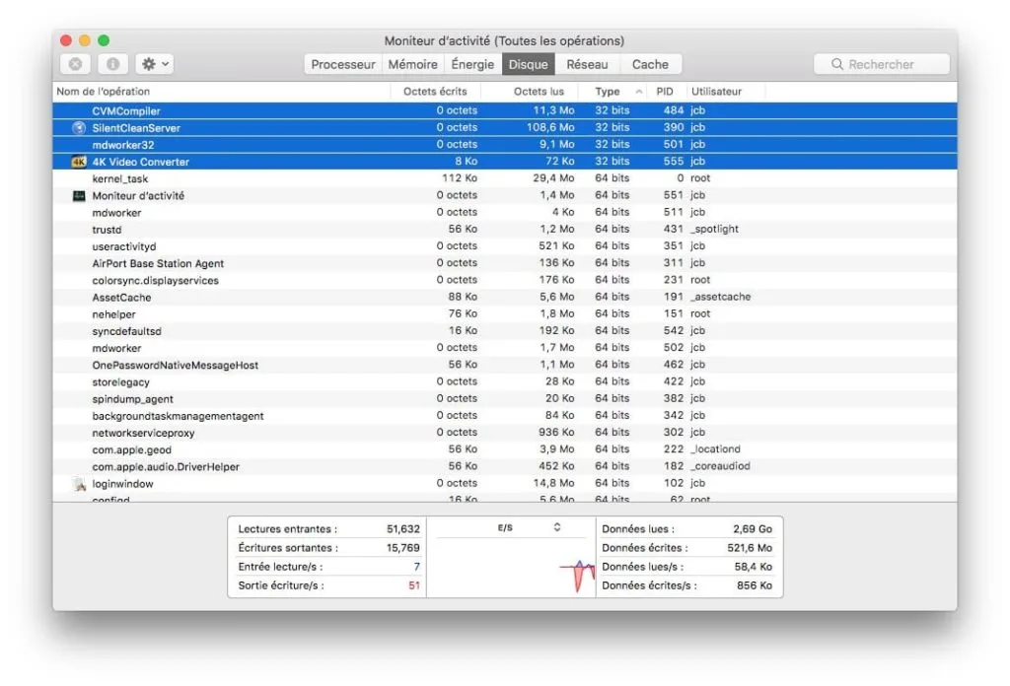The width and height of the screenshot is (1010, 686).
Task: Click the _spotlight user of trustd
Action: 714,229
